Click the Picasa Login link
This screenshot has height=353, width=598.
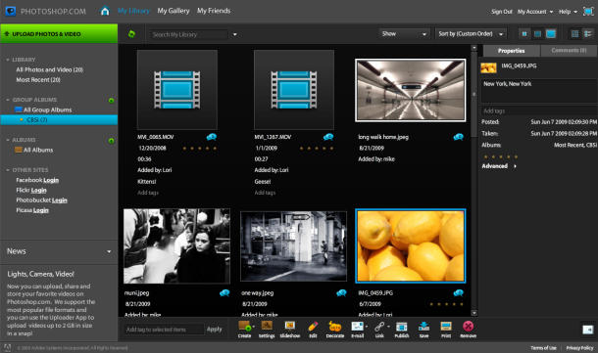[41, 210]
